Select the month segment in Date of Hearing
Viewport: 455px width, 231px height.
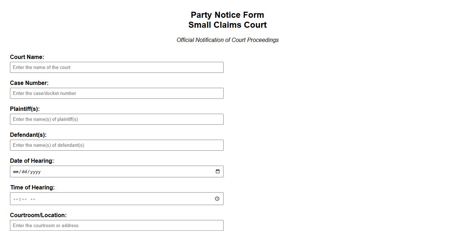[16, 171]
